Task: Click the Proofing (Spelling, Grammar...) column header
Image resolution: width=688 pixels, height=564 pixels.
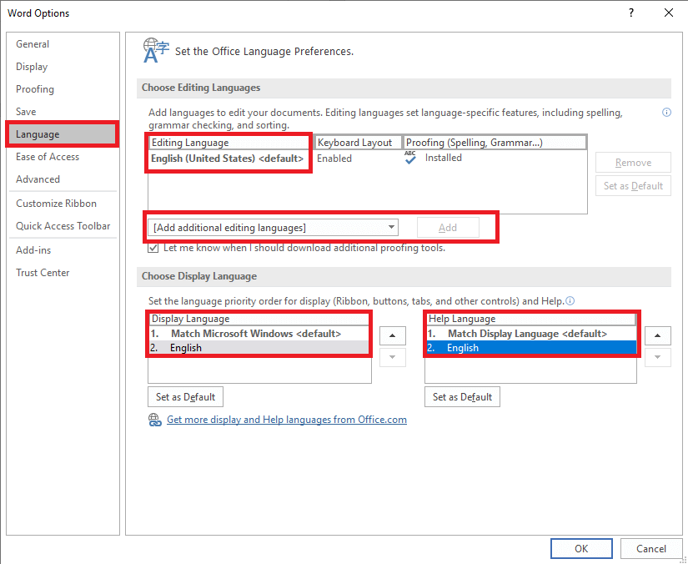Action: pos(495,143)
